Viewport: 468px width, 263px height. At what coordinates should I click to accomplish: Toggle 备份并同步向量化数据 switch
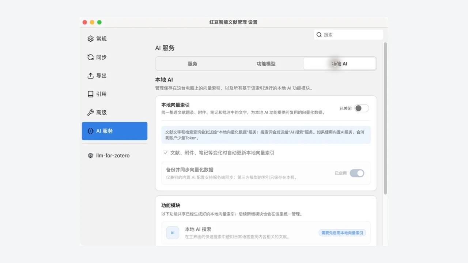click(x=357, y=173)
